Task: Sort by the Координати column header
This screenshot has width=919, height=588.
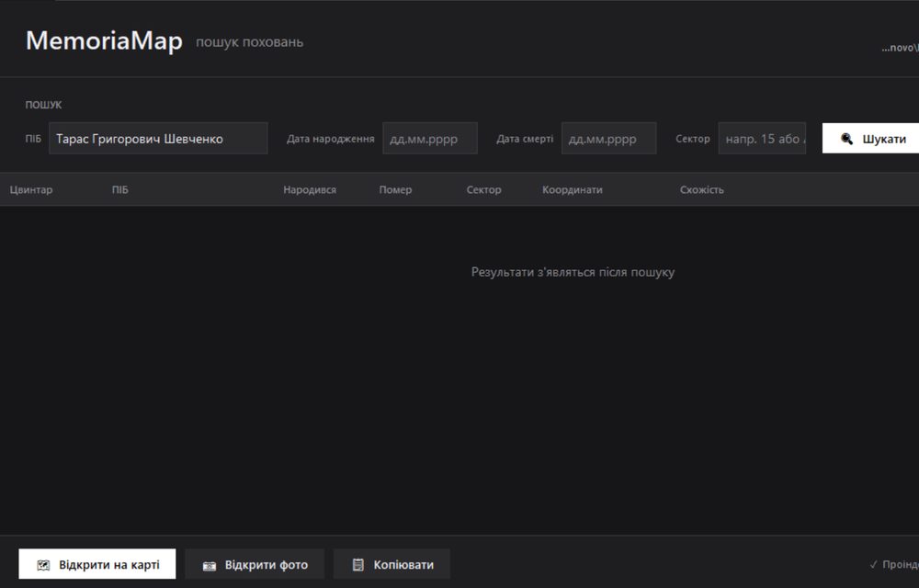Action: tap(573, 190)
